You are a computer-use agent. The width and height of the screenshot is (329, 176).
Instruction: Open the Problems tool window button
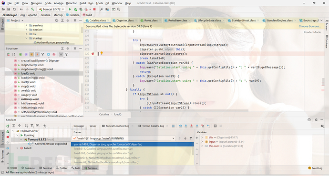[x=28, y=168]
